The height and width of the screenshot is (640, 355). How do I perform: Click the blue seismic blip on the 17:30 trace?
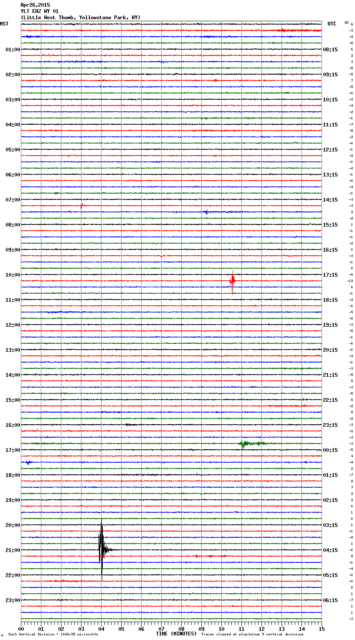[28, 462]
